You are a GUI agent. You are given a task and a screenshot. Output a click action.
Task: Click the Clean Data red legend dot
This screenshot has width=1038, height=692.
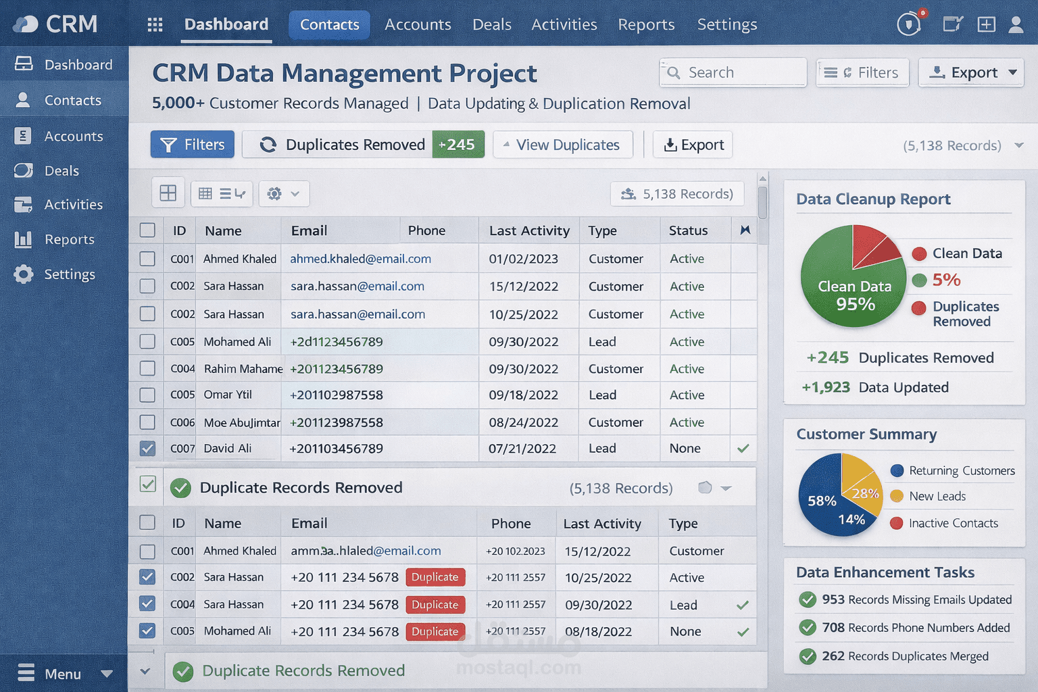[919, 253]
